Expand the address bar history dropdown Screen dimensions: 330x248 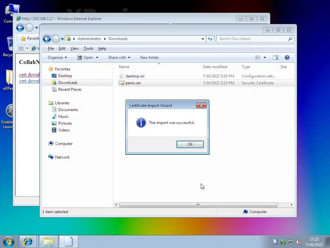(x=203, y=39)
